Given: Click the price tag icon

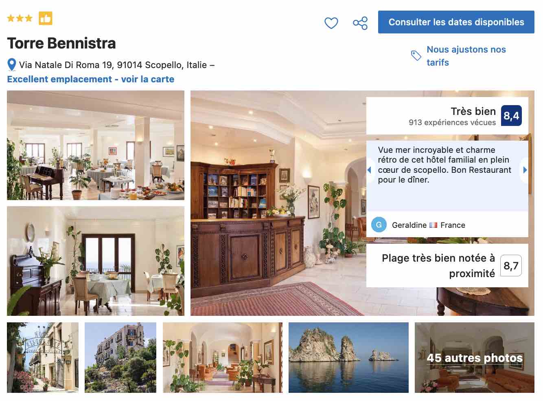Looking at the screenshot, I should tap(416, 55).
